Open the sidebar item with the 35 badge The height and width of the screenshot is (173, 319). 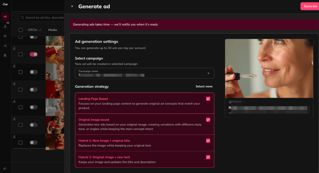5,26
